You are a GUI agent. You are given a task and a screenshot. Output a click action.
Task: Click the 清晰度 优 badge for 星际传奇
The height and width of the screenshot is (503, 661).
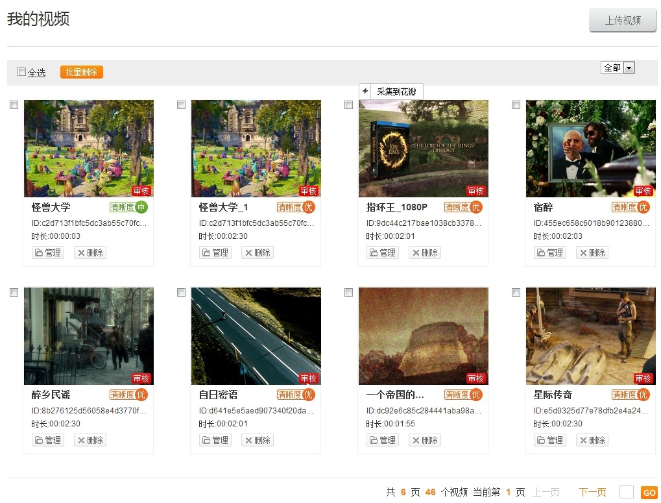tap(631, 395)
